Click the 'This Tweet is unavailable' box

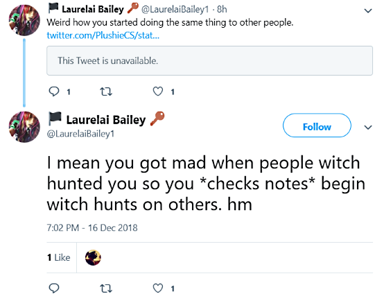pos(209,60)
